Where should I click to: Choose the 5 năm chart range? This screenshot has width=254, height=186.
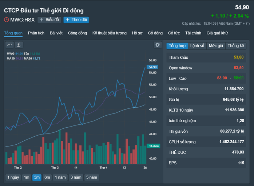coord(92,177)
